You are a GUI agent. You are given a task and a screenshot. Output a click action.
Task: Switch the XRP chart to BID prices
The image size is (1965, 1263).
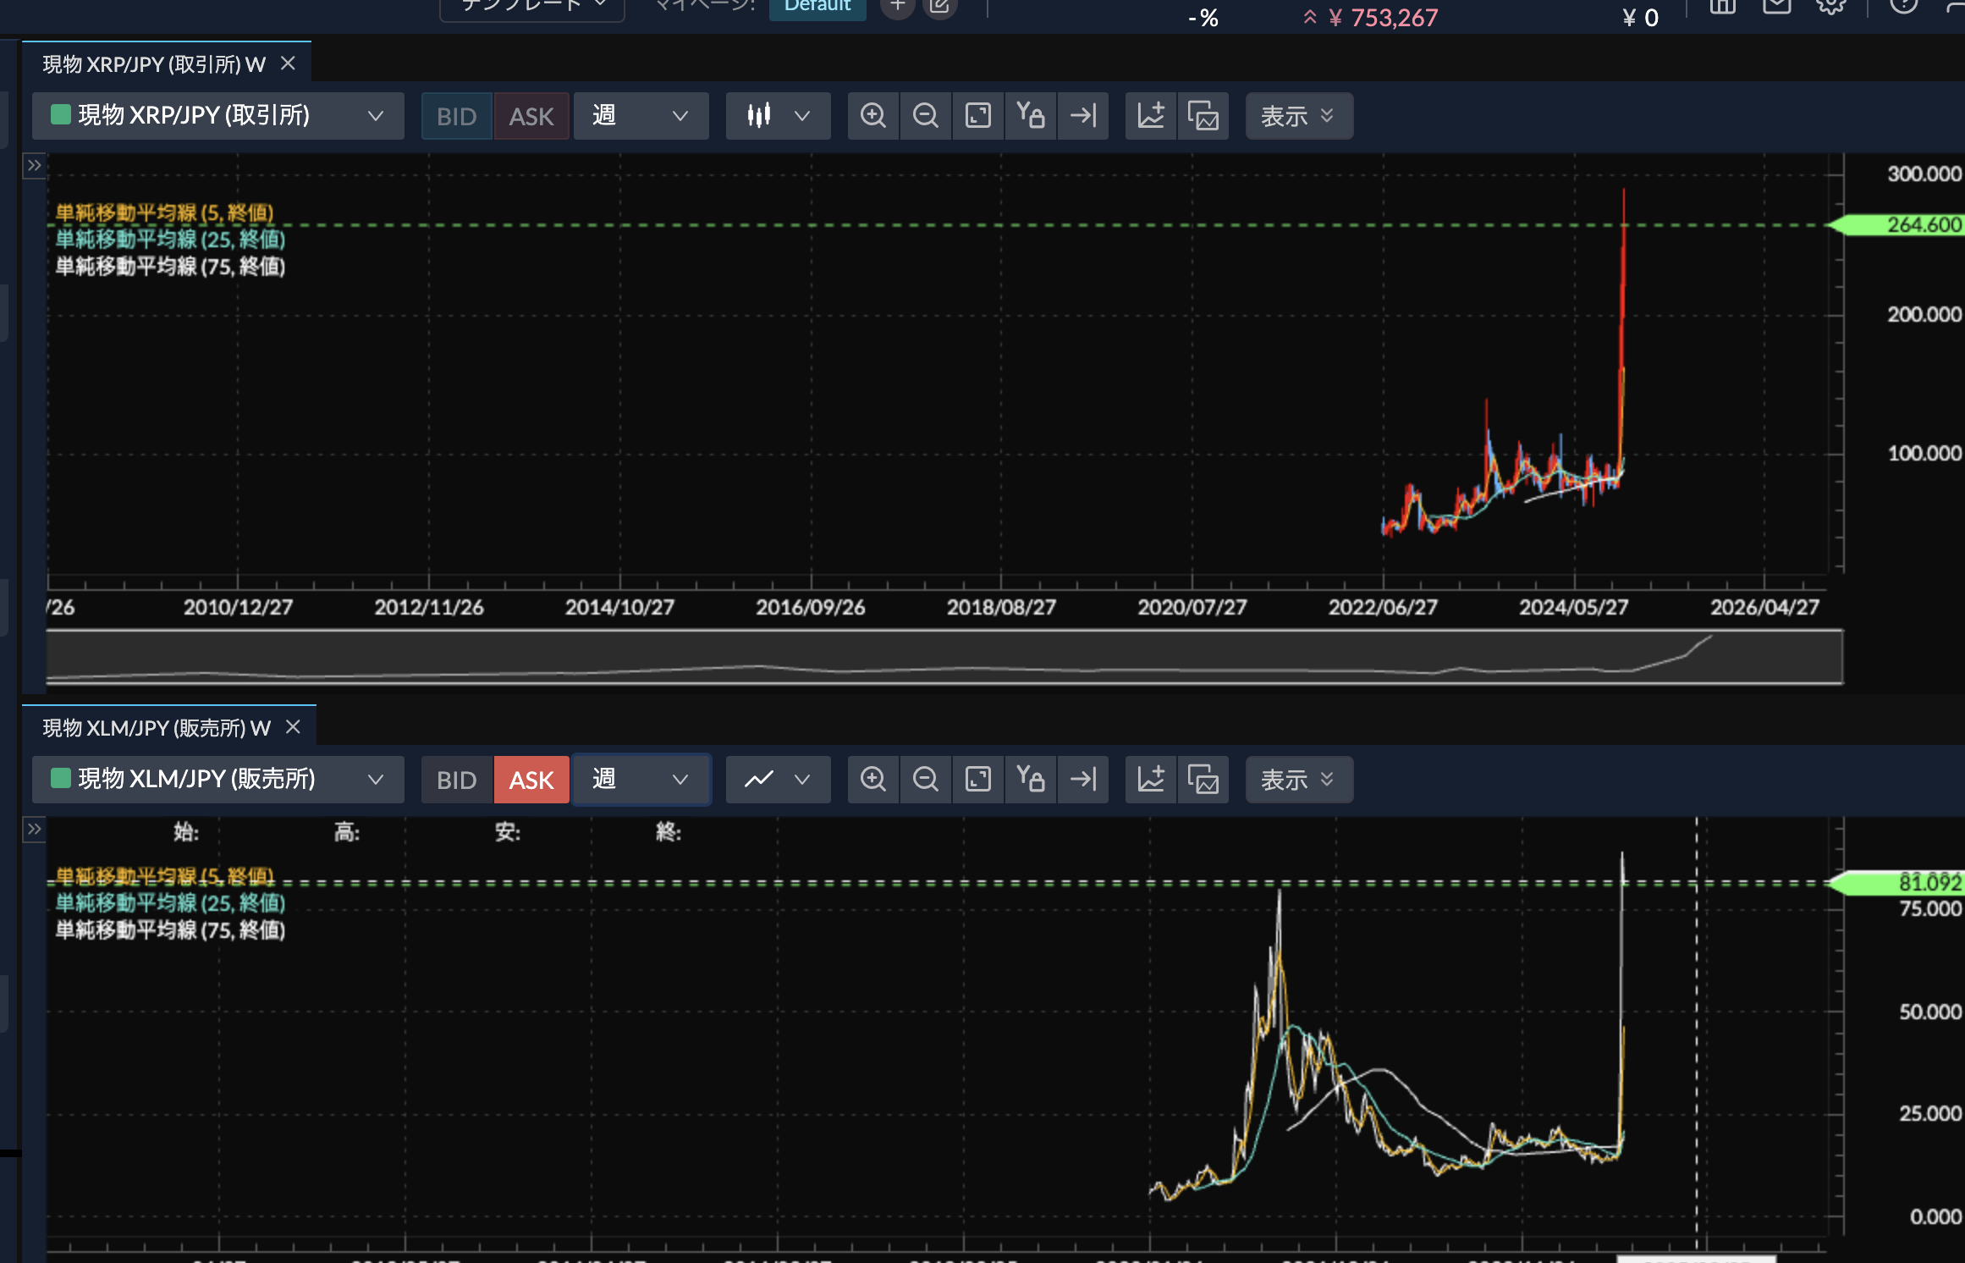(456, 116)
